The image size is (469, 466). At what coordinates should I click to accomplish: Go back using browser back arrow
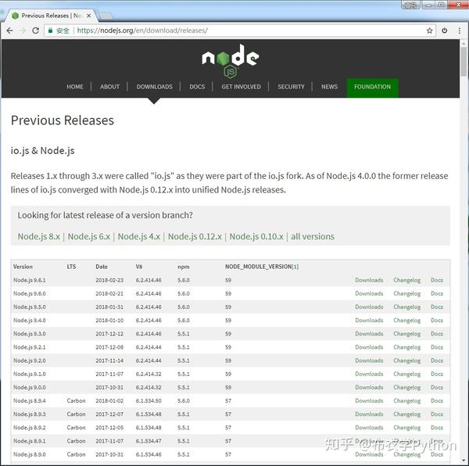10,30
